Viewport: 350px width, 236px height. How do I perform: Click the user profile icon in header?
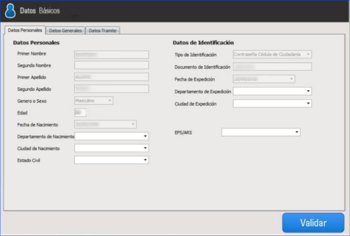click(10, 11)
